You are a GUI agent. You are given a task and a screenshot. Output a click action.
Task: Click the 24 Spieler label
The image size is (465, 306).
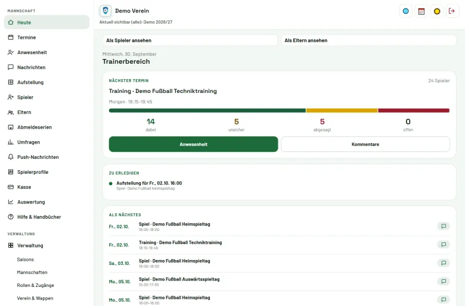439,80
